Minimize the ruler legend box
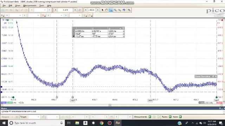 (120, 28)
